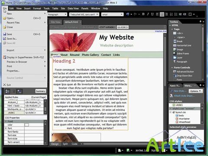
Task: Open the Panels menu
Action: pos(85,8)
